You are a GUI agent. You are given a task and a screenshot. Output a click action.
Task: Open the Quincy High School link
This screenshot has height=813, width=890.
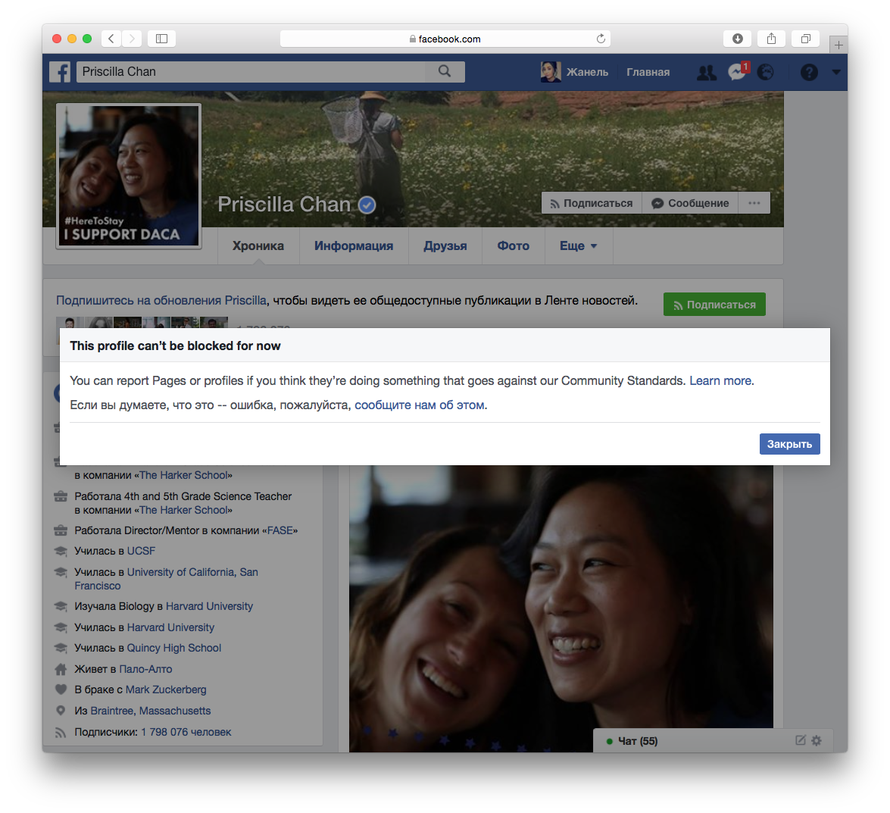coord(173,648)
